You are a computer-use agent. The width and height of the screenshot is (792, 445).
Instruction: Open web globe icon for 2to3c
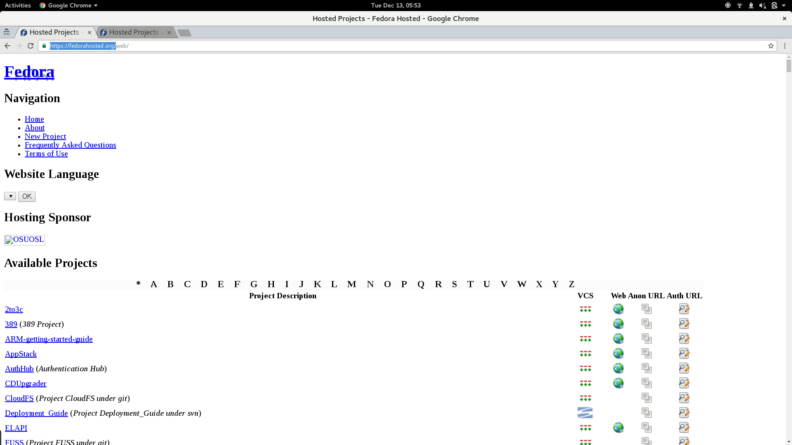618,309
